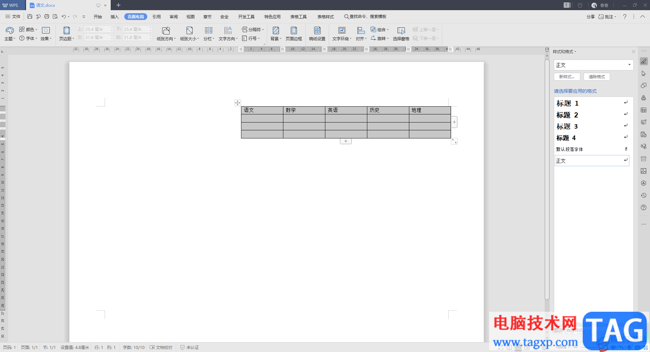This screenshot has width=650, height=352.
Task: Click the 分栏 columns icon
Action: click(209, 31)
